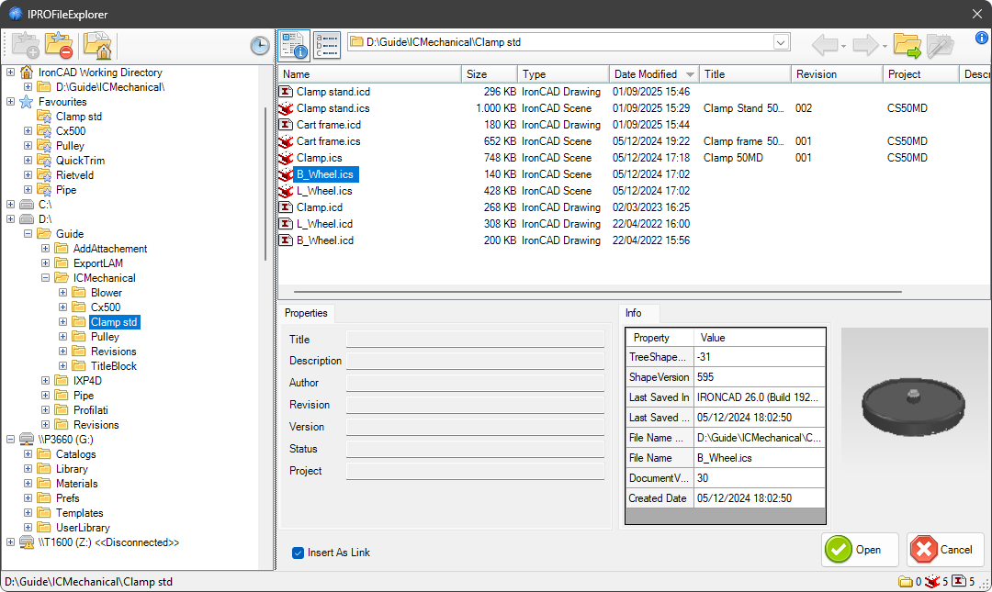
Task: Uncheck the Insert As Link checkbox
Action: click(x=298, y=553)
